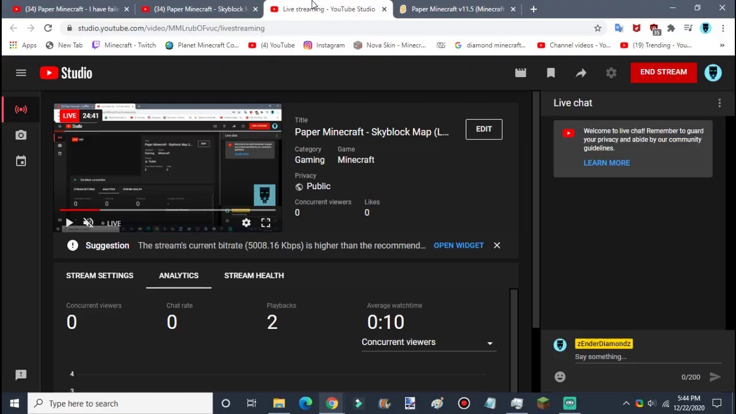Show hidden system tray icons
The height and width of the screenshot is (414, 736).
pyautogui.click(x=626, y=404)
